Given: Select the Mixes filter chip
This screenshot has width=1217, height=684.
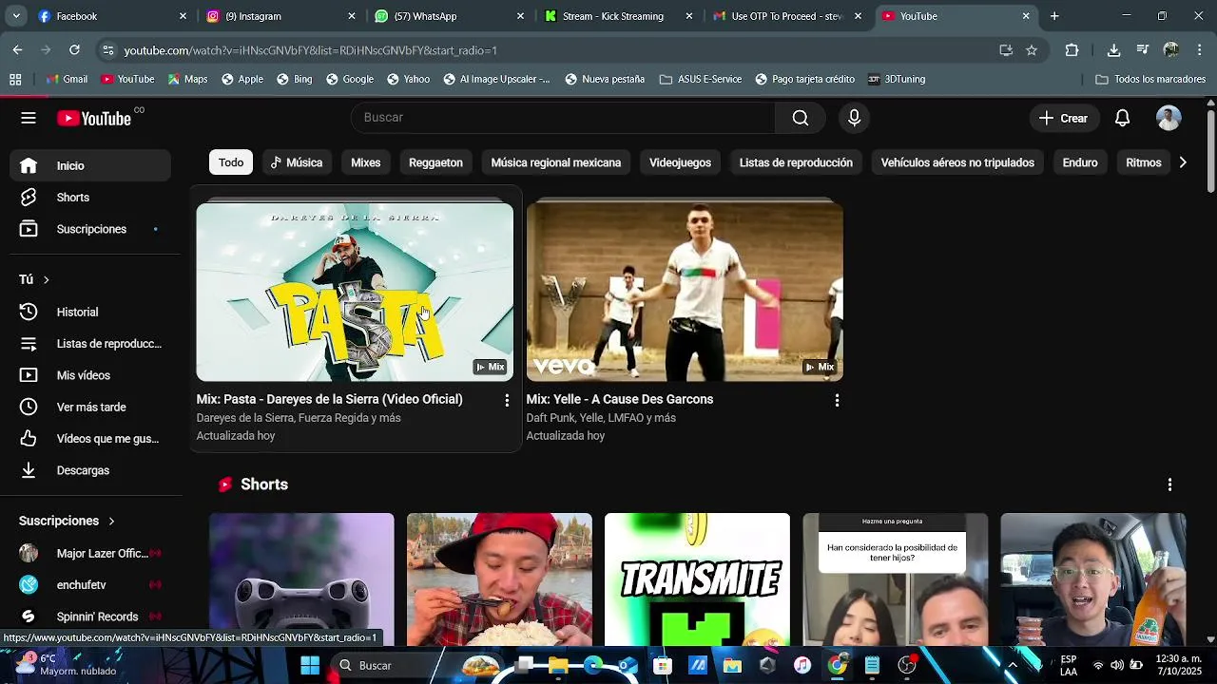Looking at the screenshot, I should 365,162.
